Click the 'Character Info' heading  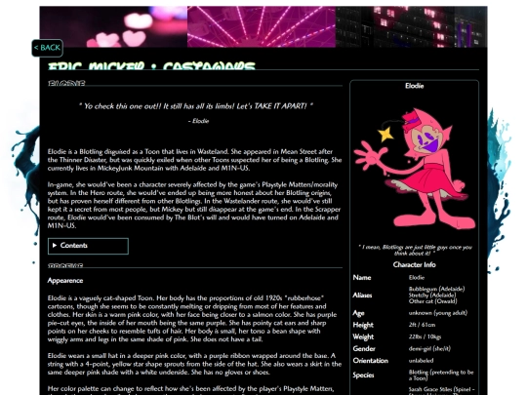414,264
